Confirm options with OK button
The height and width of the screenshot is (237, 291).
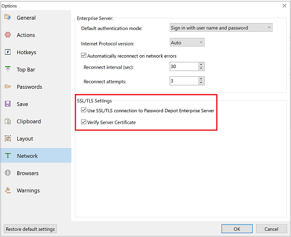pos(237,229)
